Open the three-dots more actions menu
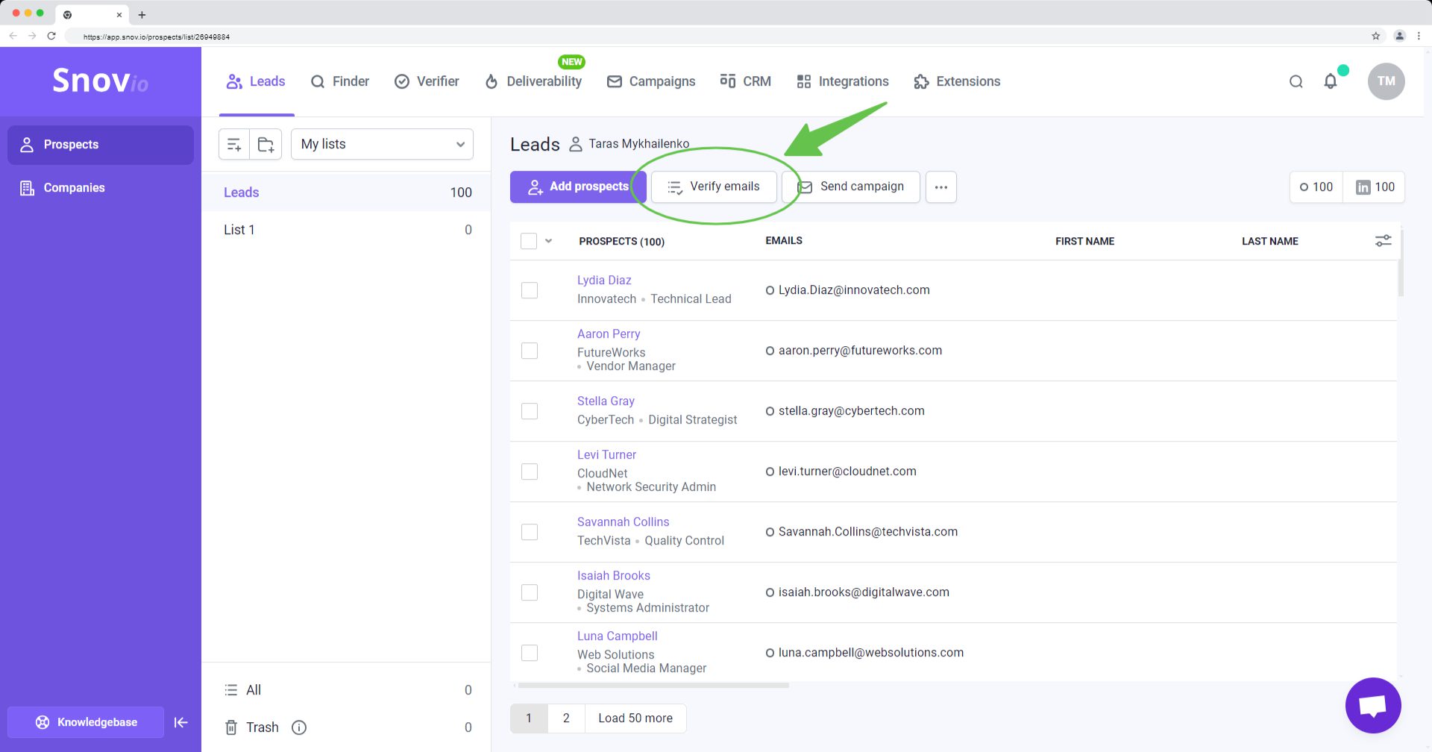Image resolution: width=1432 pixels, height=752 pixels. point(940,187)
